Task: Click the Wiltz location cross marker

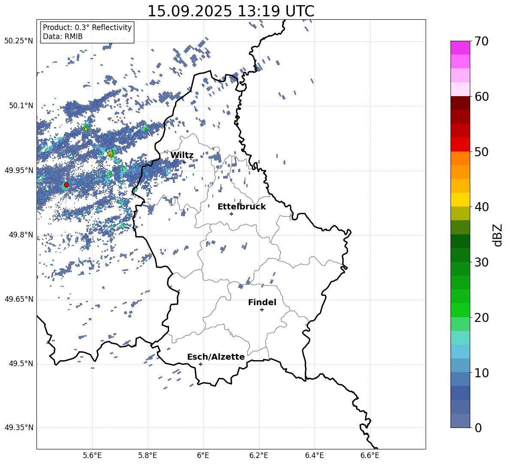Action: [x=184, y=162]
